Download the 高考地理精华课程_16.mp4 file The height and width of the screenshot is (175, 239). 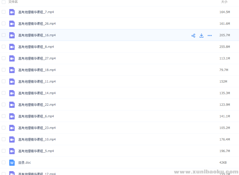201,36
